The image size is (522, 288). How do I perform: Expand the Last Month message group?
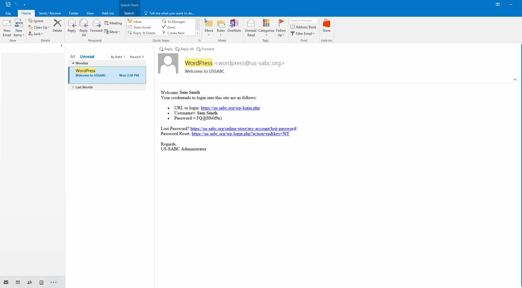[x=73, y=87]
